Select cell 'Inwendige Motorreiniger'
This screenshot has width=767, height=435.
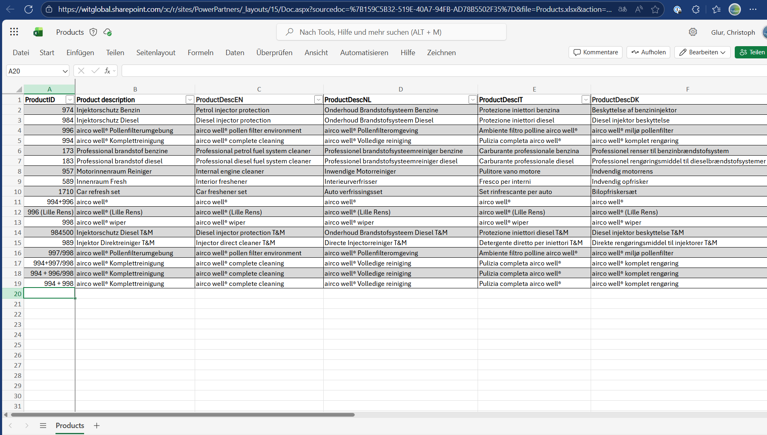click(400, 171)
